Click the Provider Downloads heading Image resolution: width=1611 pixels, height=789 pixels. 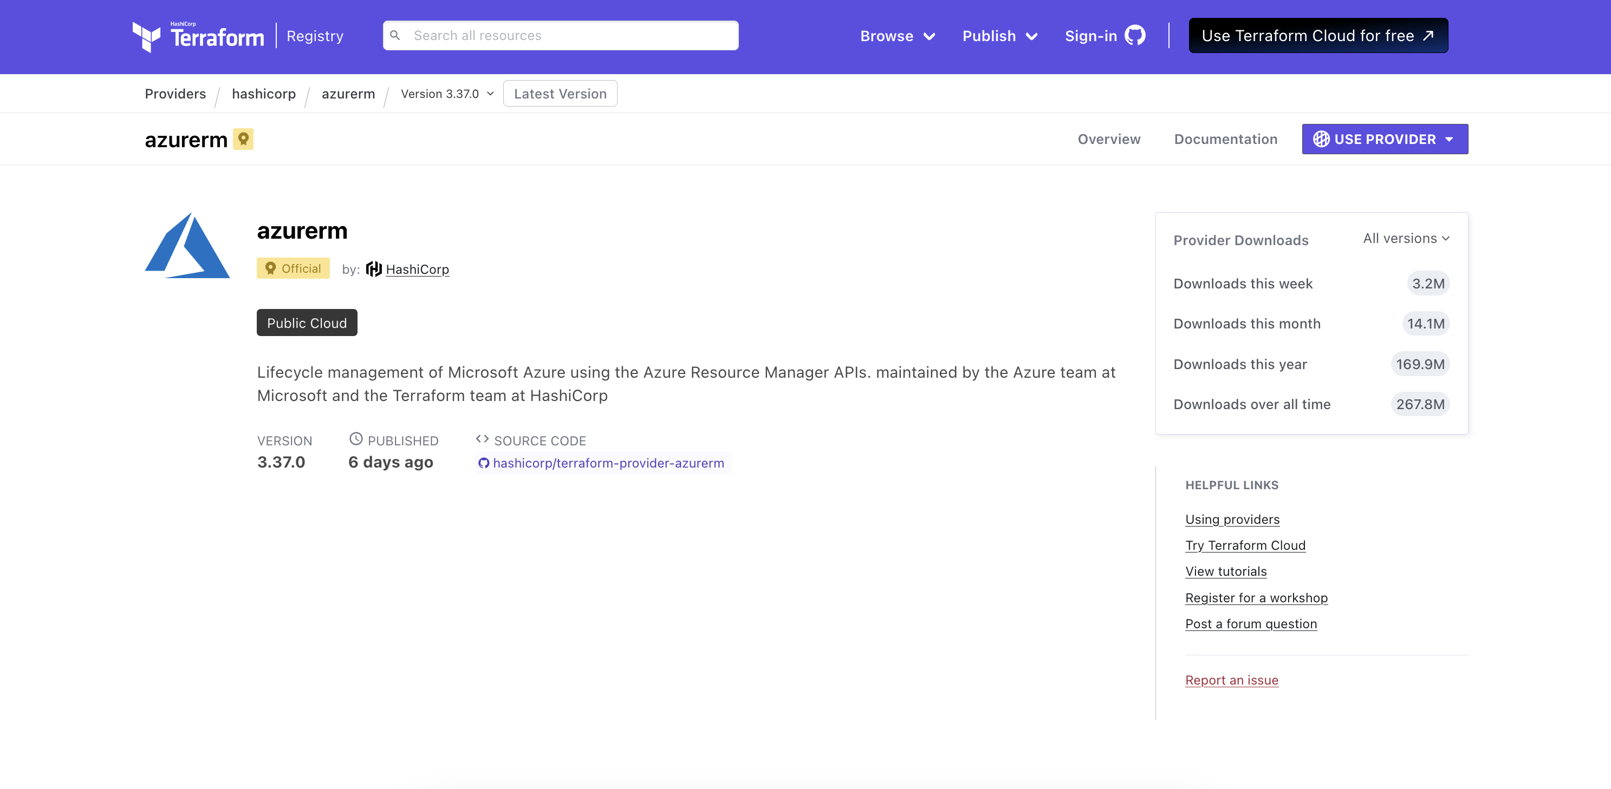[1241, 240]
